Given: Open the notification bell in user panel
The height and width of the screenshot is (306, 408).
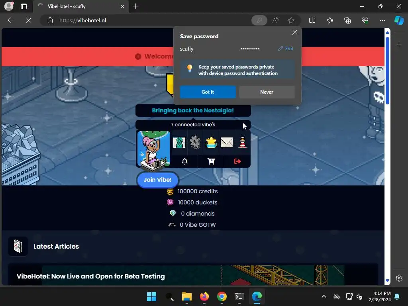Looking at the screenshot, I should [185, 161].
